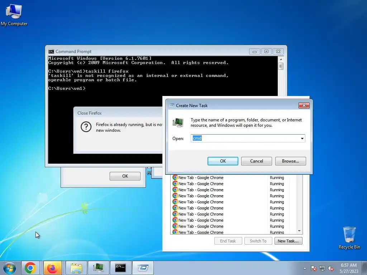367x275 pixels.
Task: Click the Command Prompt title bar icon
Action: 51,52
